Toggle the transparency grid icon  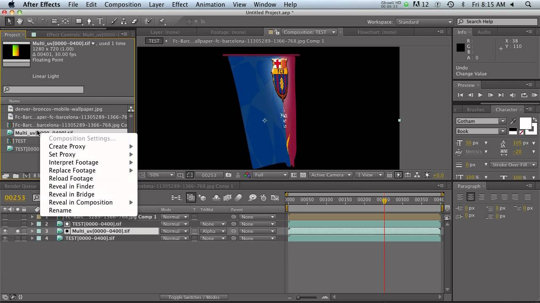pyautogui.click(x=303, y=175)
